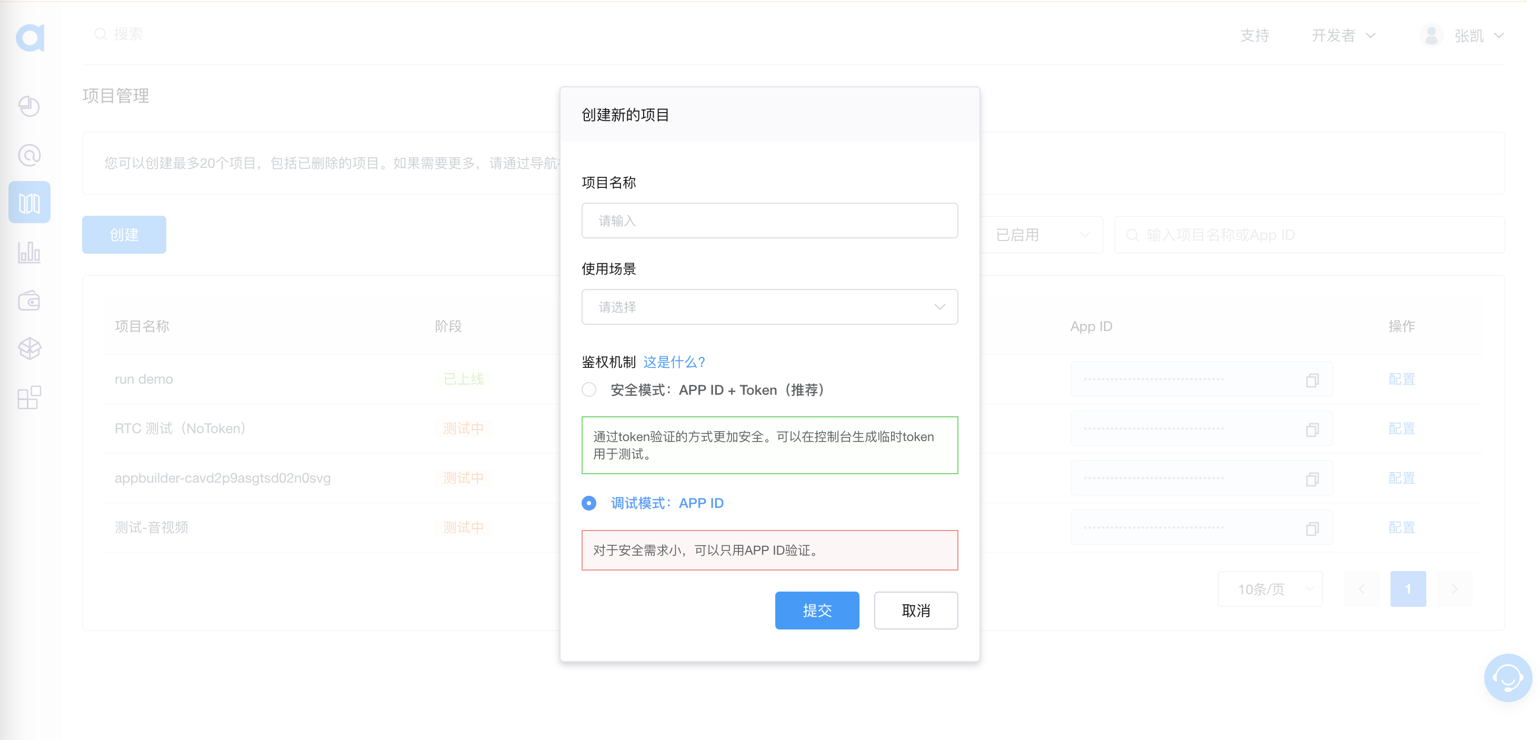Screen dimensions: 1540x740
Task: Click the 阶段 column header
Action: (x=448, y=326)
